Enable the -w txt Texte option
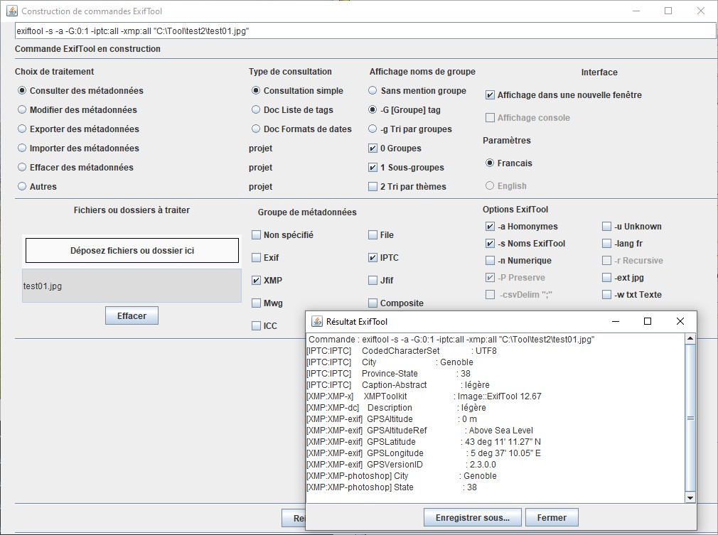This screenshot has height=535, width=718. pyautogui.click(x=606, y=295)
